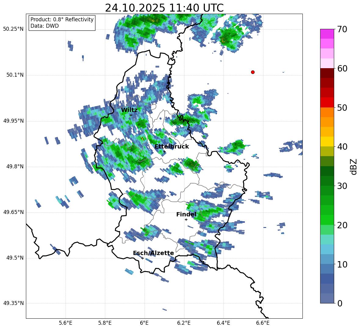The height and width of the screenshot is (329, 361).
Task: Click the dark red colorbar segment below 60
Action: (327, 73)
